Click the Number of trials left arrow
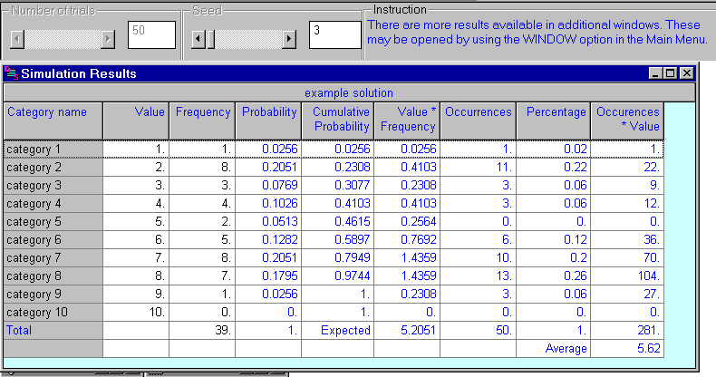The height and width of the screenshot is (377, 716). click(x=16, y=39)
